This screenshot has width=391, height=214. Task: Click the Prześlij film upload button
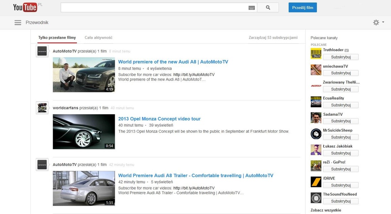303,7
